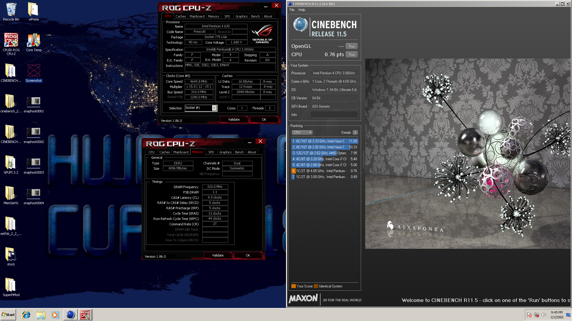
Task: Open About tab in top CPU-Z window
Action: click(268, 16)
